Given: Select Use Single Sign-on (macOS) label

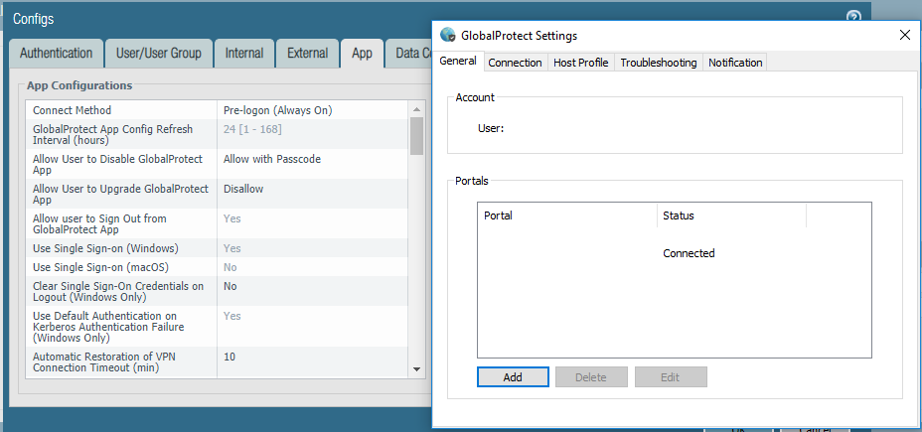Looking at the screenshot, I should point(100,267).
